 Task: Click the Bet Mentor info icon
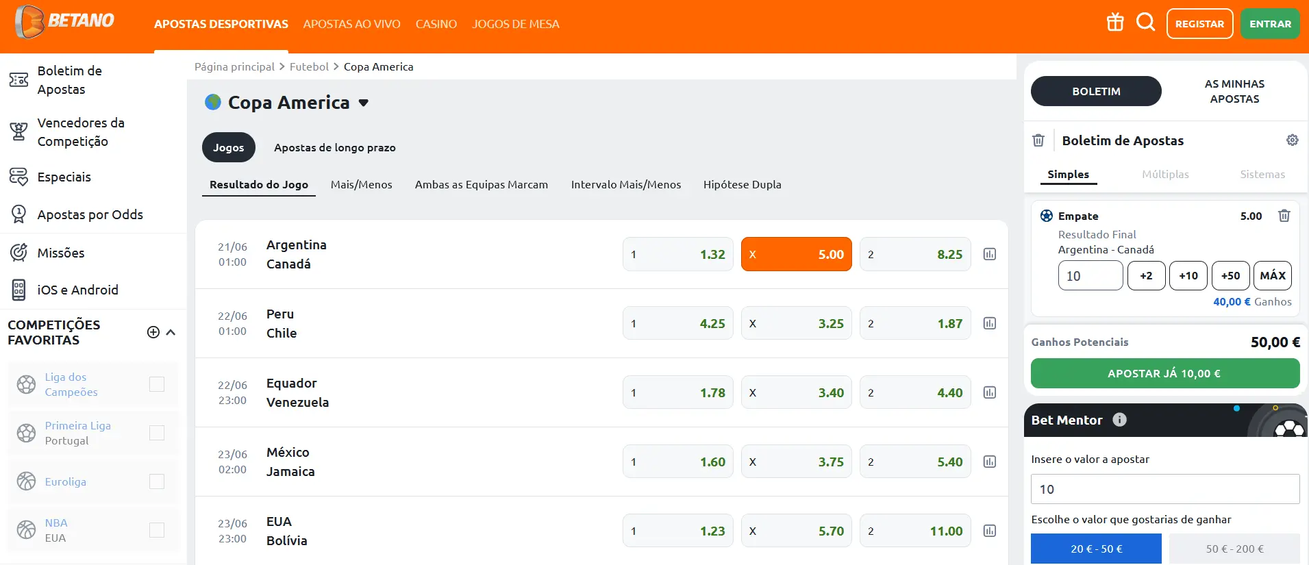[x=1119, y=420]
